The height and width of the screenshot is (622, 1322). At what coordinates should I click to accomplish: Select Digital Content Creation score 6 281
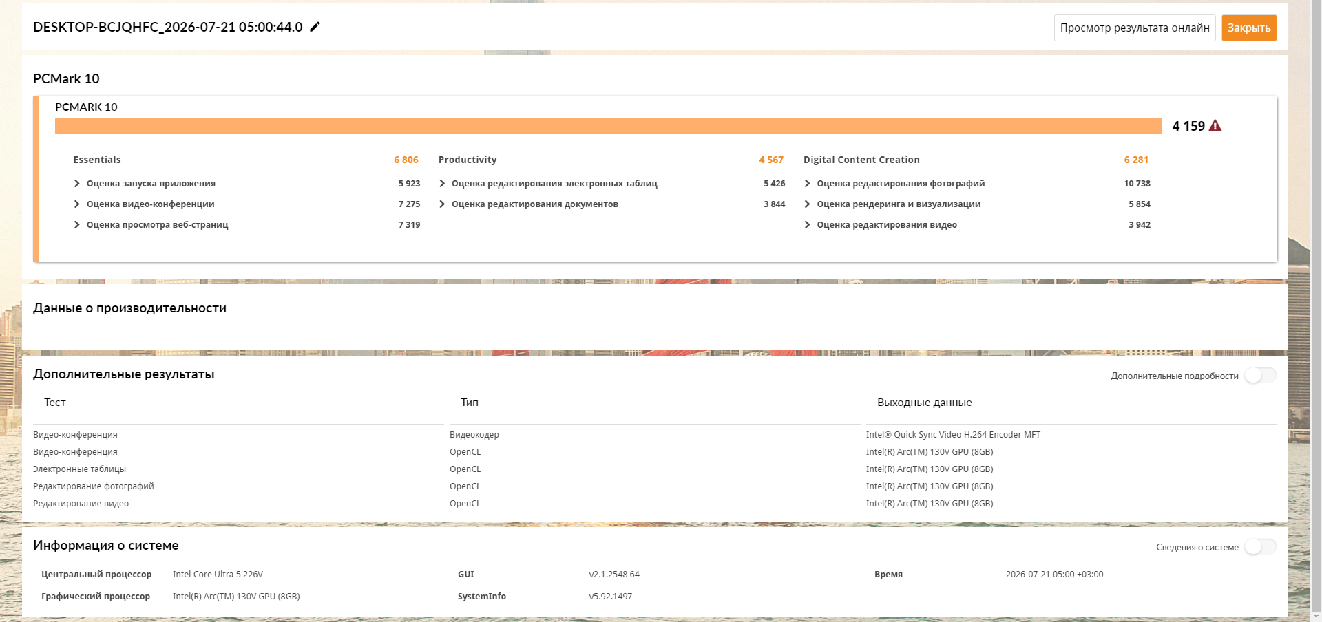click(x=1136, y=160)
